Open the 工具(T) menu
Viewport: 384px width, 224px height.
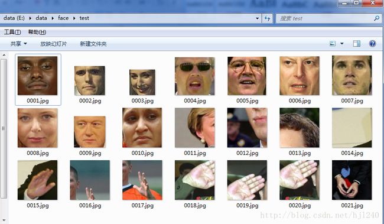[12, 32]
